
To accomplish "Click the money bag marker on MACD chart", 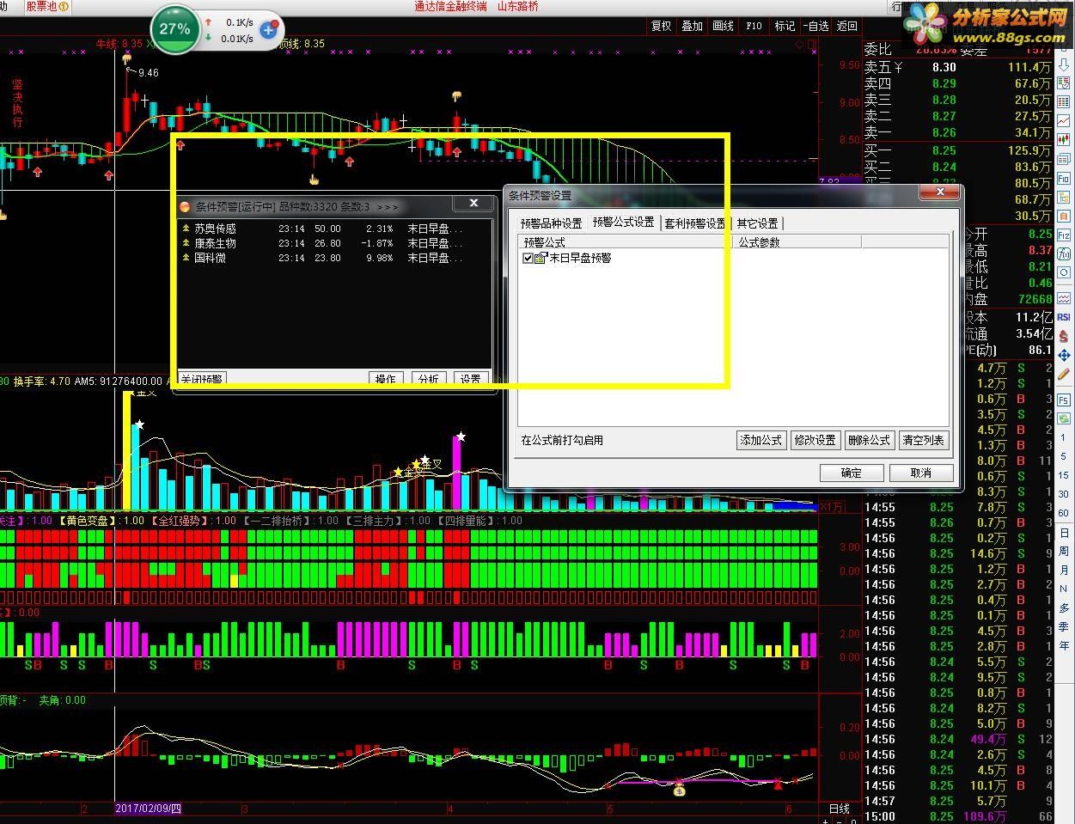I will click(x=679, y=790).
